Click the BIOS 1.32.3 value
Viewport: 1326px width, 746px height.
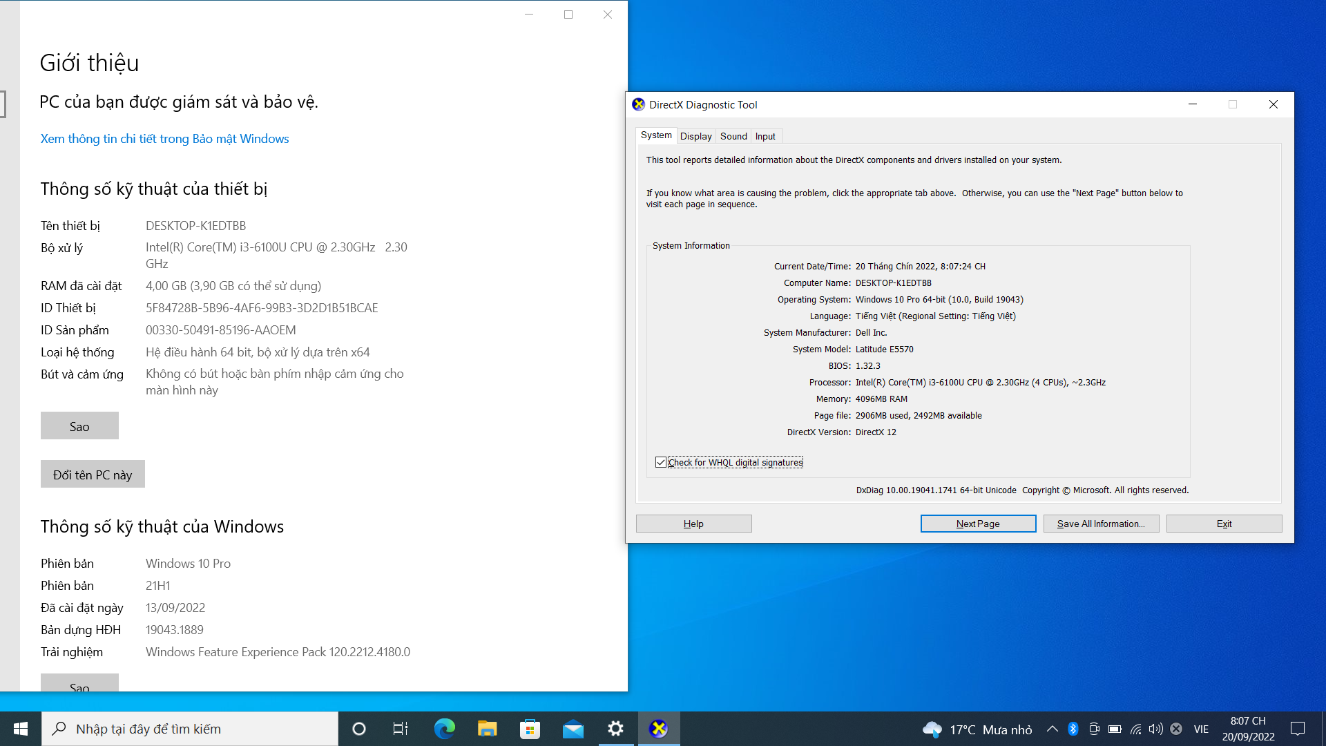click(x=867, y=366)
